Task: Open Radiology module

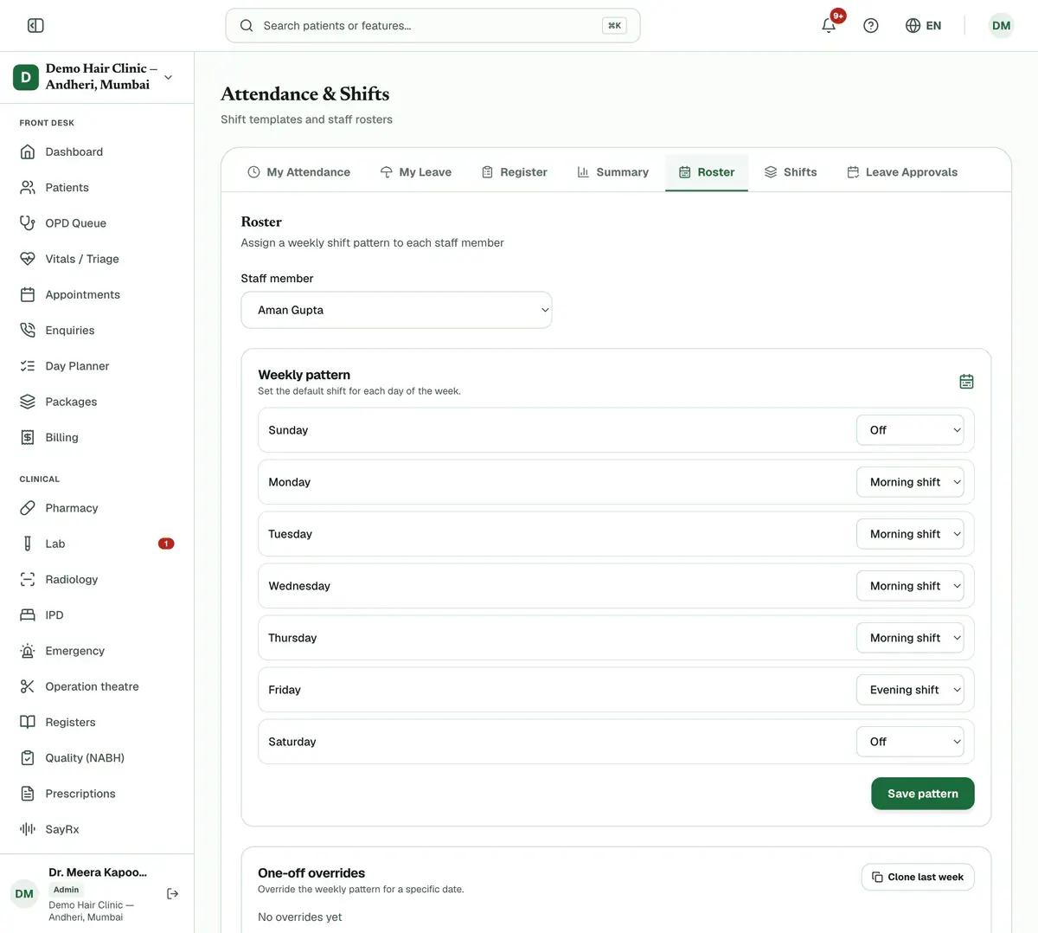Action: [97, 579]
